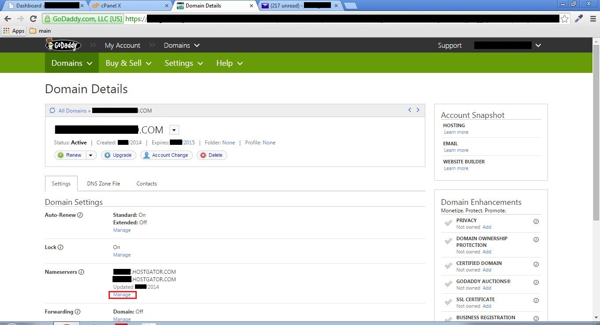Screen dimensions: 600x325
Task: Switch to unread mail browser tab
Action: (x=300, y=6)
